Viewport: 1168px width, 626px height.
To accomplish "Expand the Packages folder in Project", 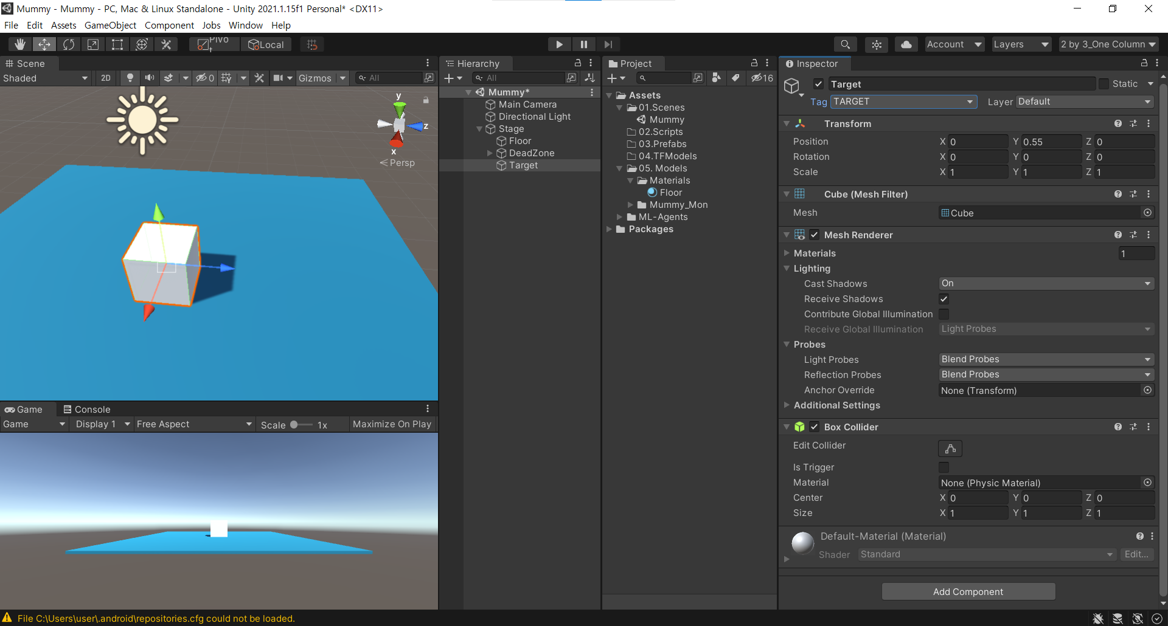I will coord(609,229).
